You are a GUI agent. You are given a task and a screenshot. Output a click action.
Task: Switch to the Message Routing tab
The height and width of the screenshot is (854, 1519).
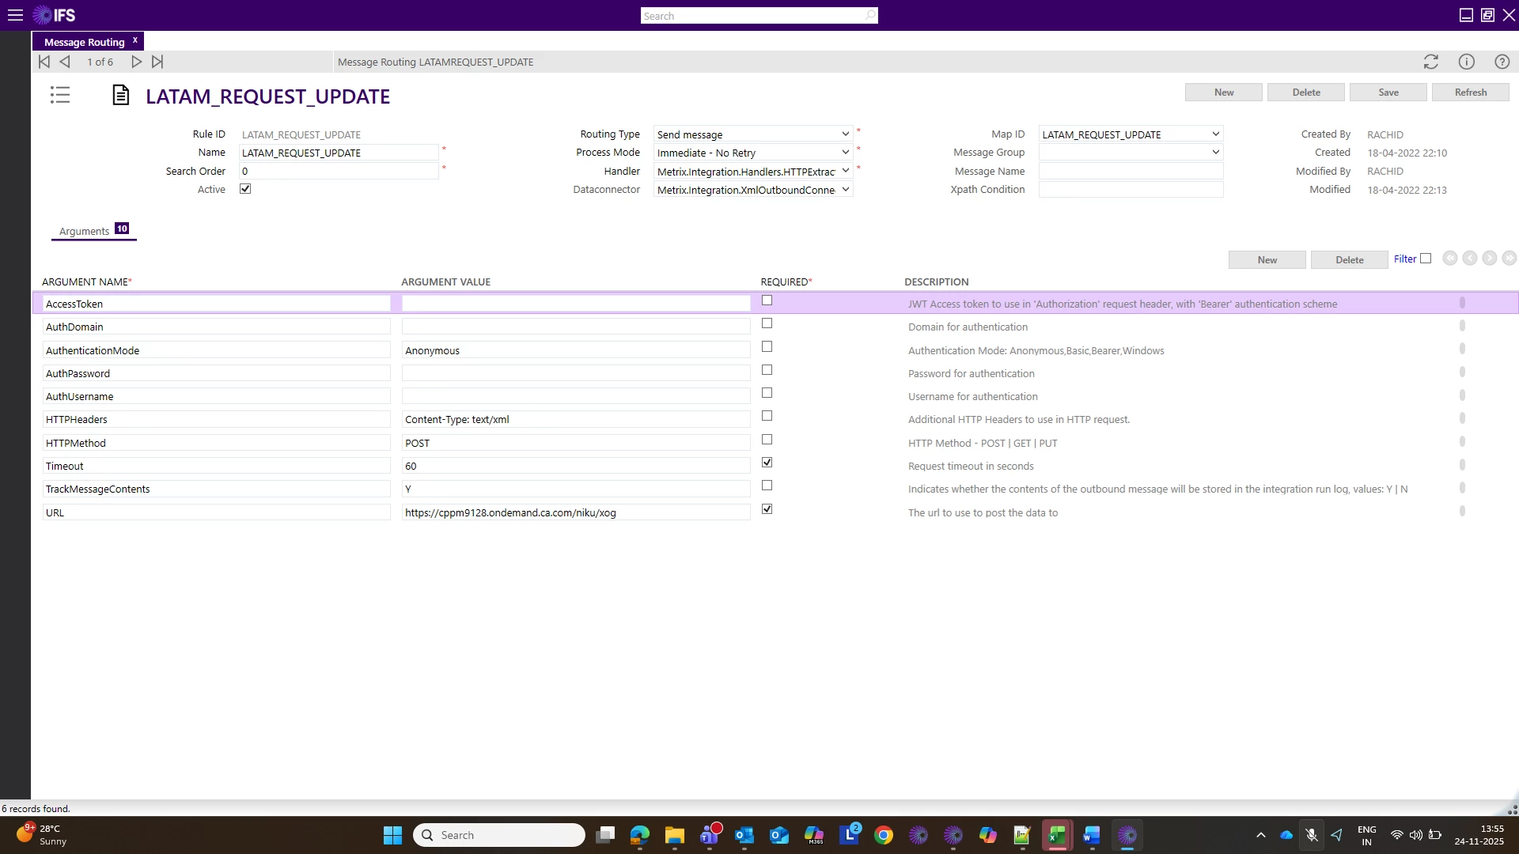(84, 42)
